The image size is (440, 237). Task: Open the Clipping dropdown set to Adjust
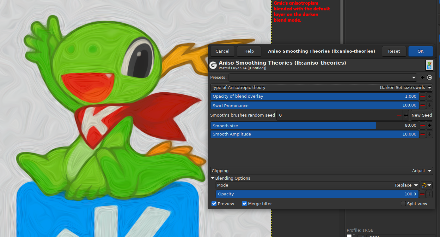point(321,171)
